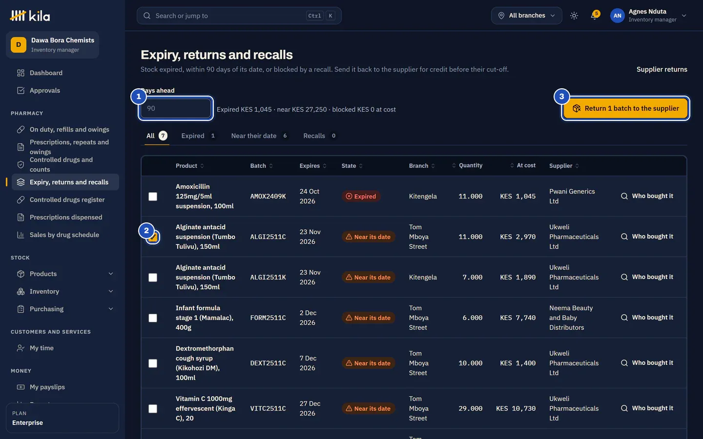Focus the Days ahead input field
The width and height of the screenshot is (703, 439).
[176, 108]
